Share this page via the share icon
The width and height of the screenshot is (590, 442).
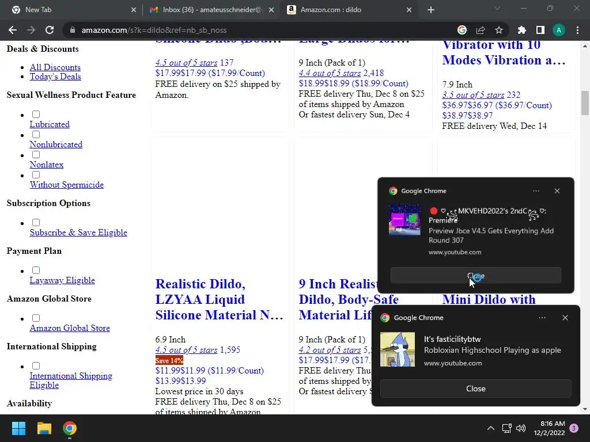[x=481, y=30]
